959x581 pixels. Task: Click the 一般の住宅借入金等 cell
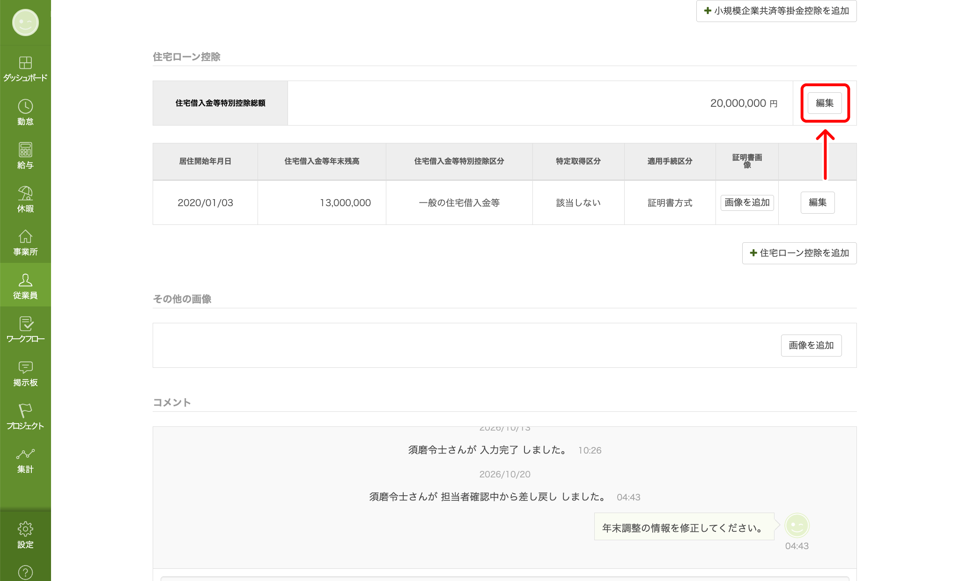(459, 203)
